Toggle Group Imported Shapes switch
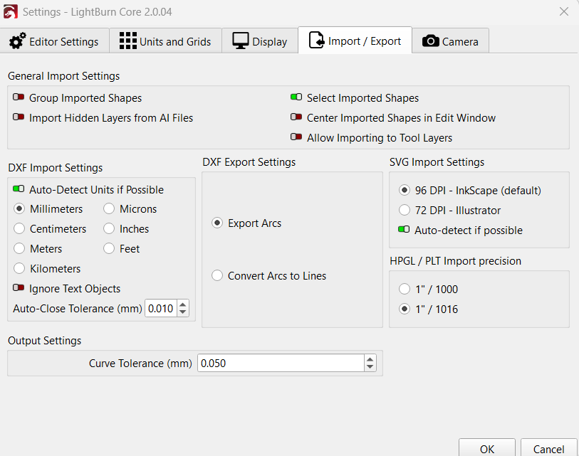The width and height of the screenshot is (579, 456). coord(19,98)
